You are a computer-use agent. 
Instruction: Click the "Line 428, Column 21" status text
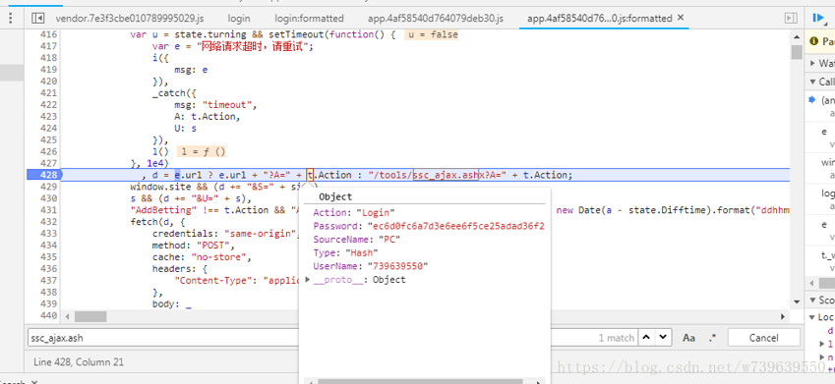pos(79,362)
